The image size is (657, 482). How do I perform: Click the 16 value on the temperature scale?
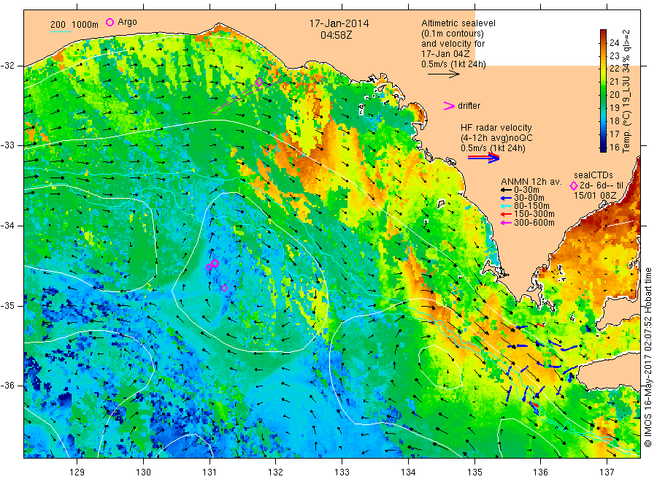coord(614,147)
